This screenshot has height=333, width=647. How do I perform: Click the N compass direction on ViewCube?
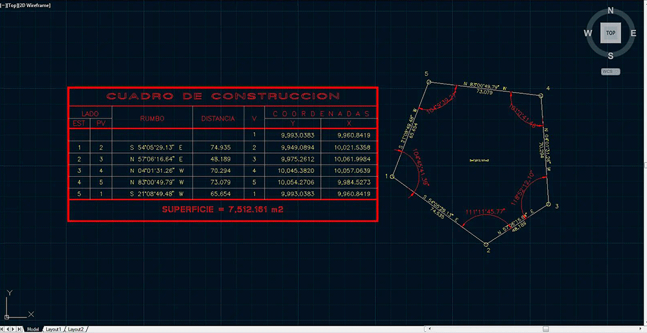coord(610,10)
